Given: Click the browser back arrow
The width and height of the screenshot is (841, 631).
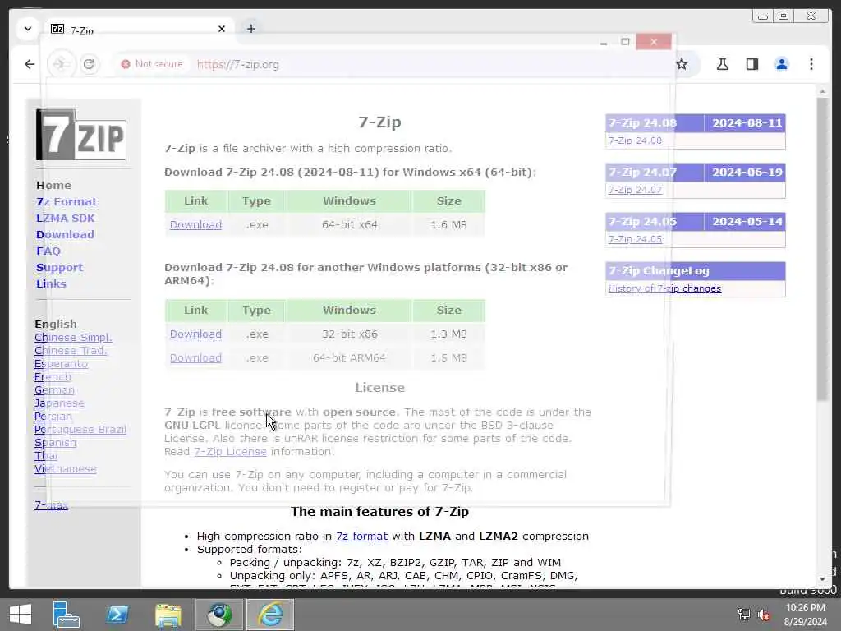Looking at the screenshot, I should [x=30, y=64].
